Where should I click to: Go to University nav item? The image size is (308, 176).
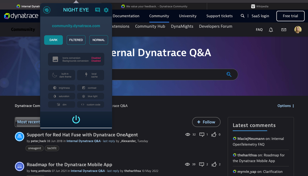pos(188,16)
